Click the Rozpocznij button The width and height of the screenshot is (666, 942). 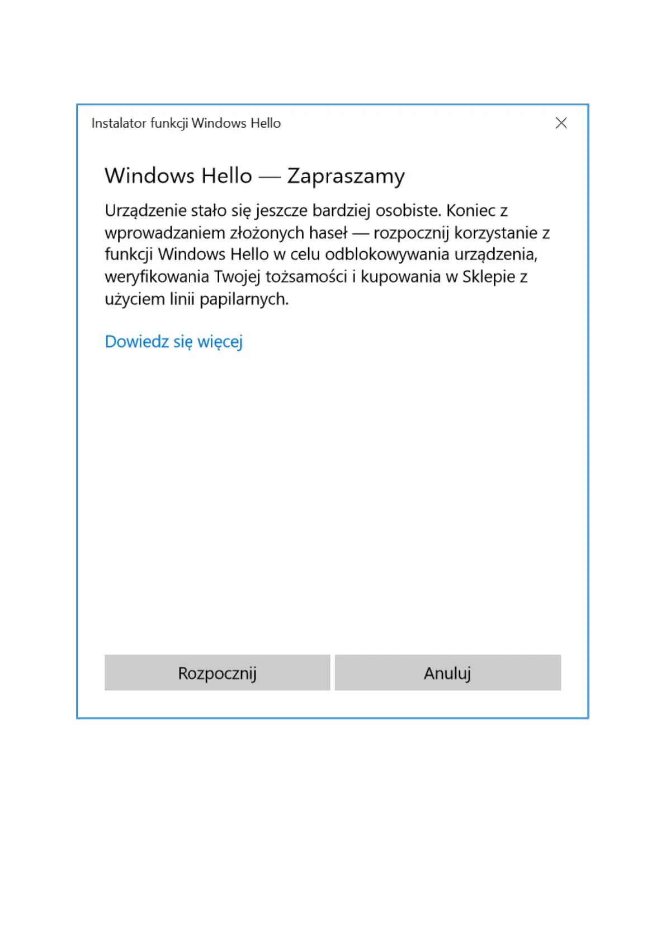tap(218, 672)
